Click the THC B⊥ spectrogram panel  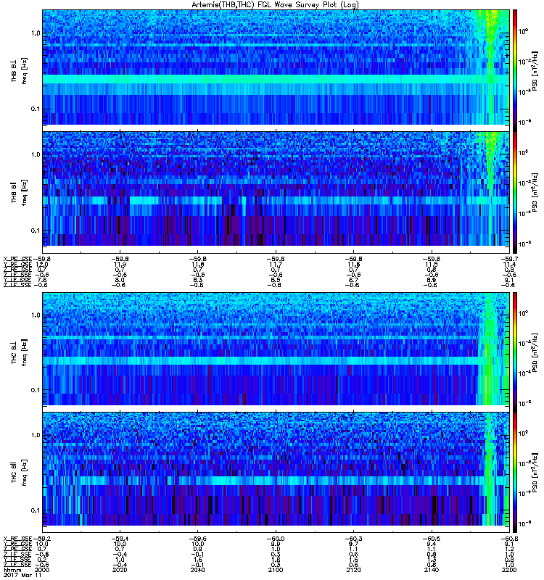[x=276, y=349]
